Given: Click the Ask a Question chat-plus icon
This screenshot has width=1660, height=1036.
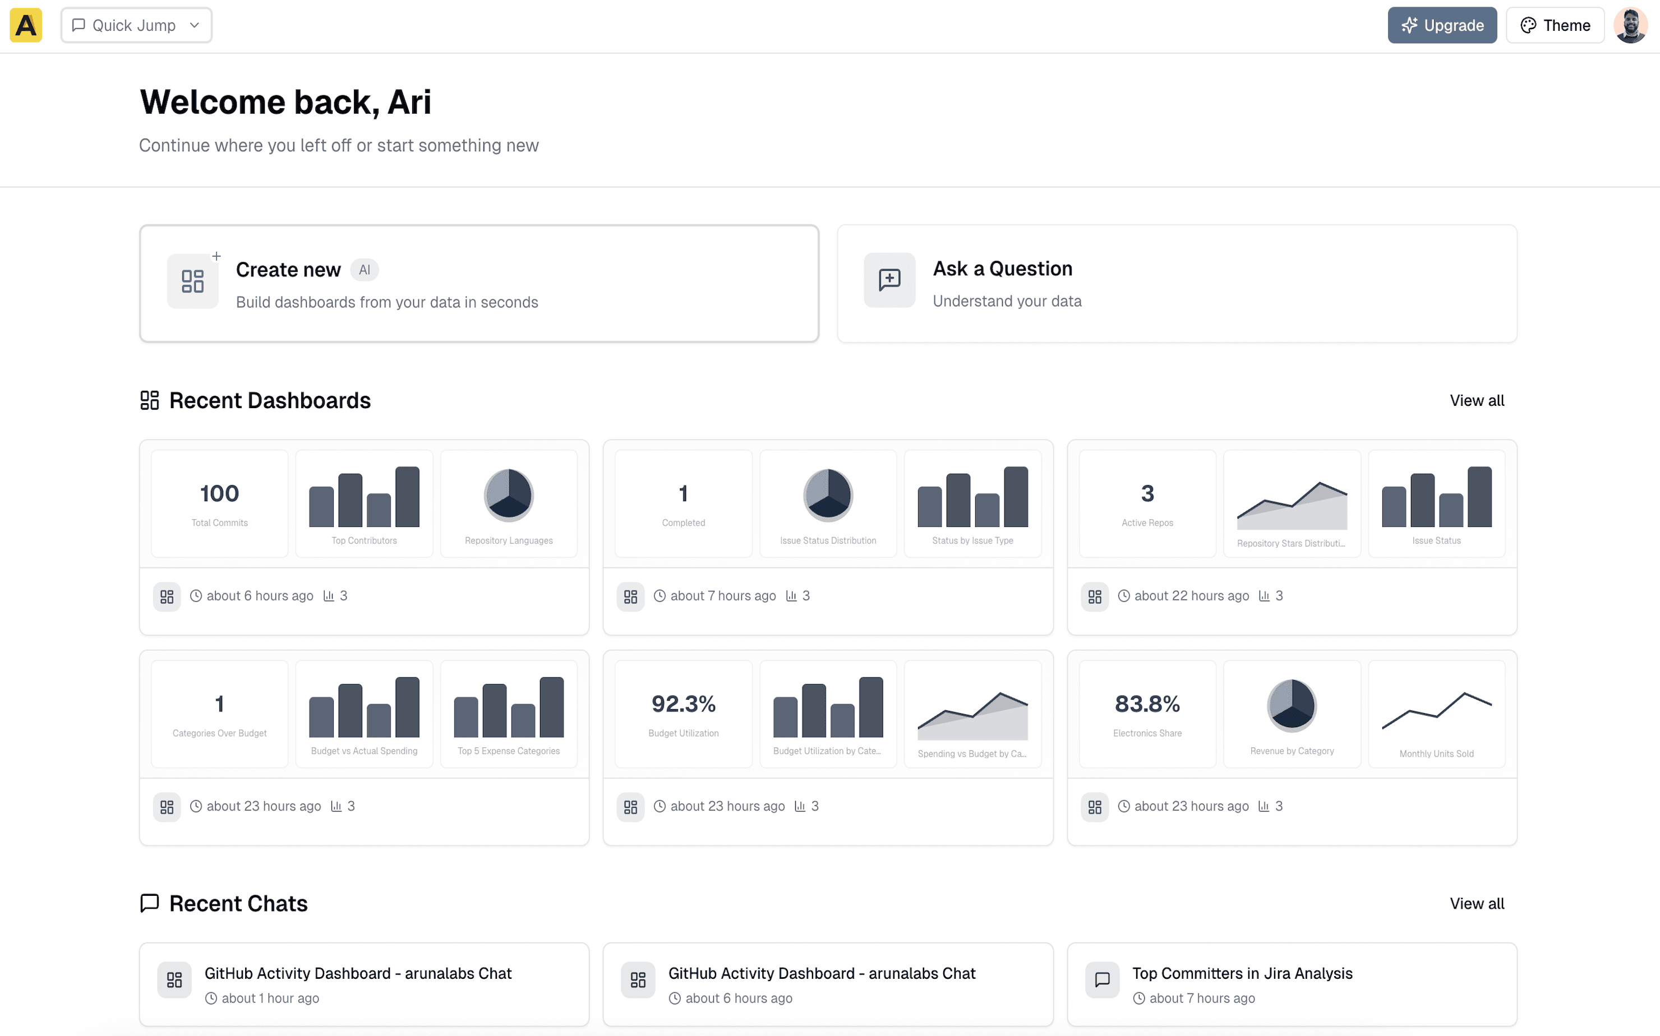Looking at the screenshot, I should 889,280.
